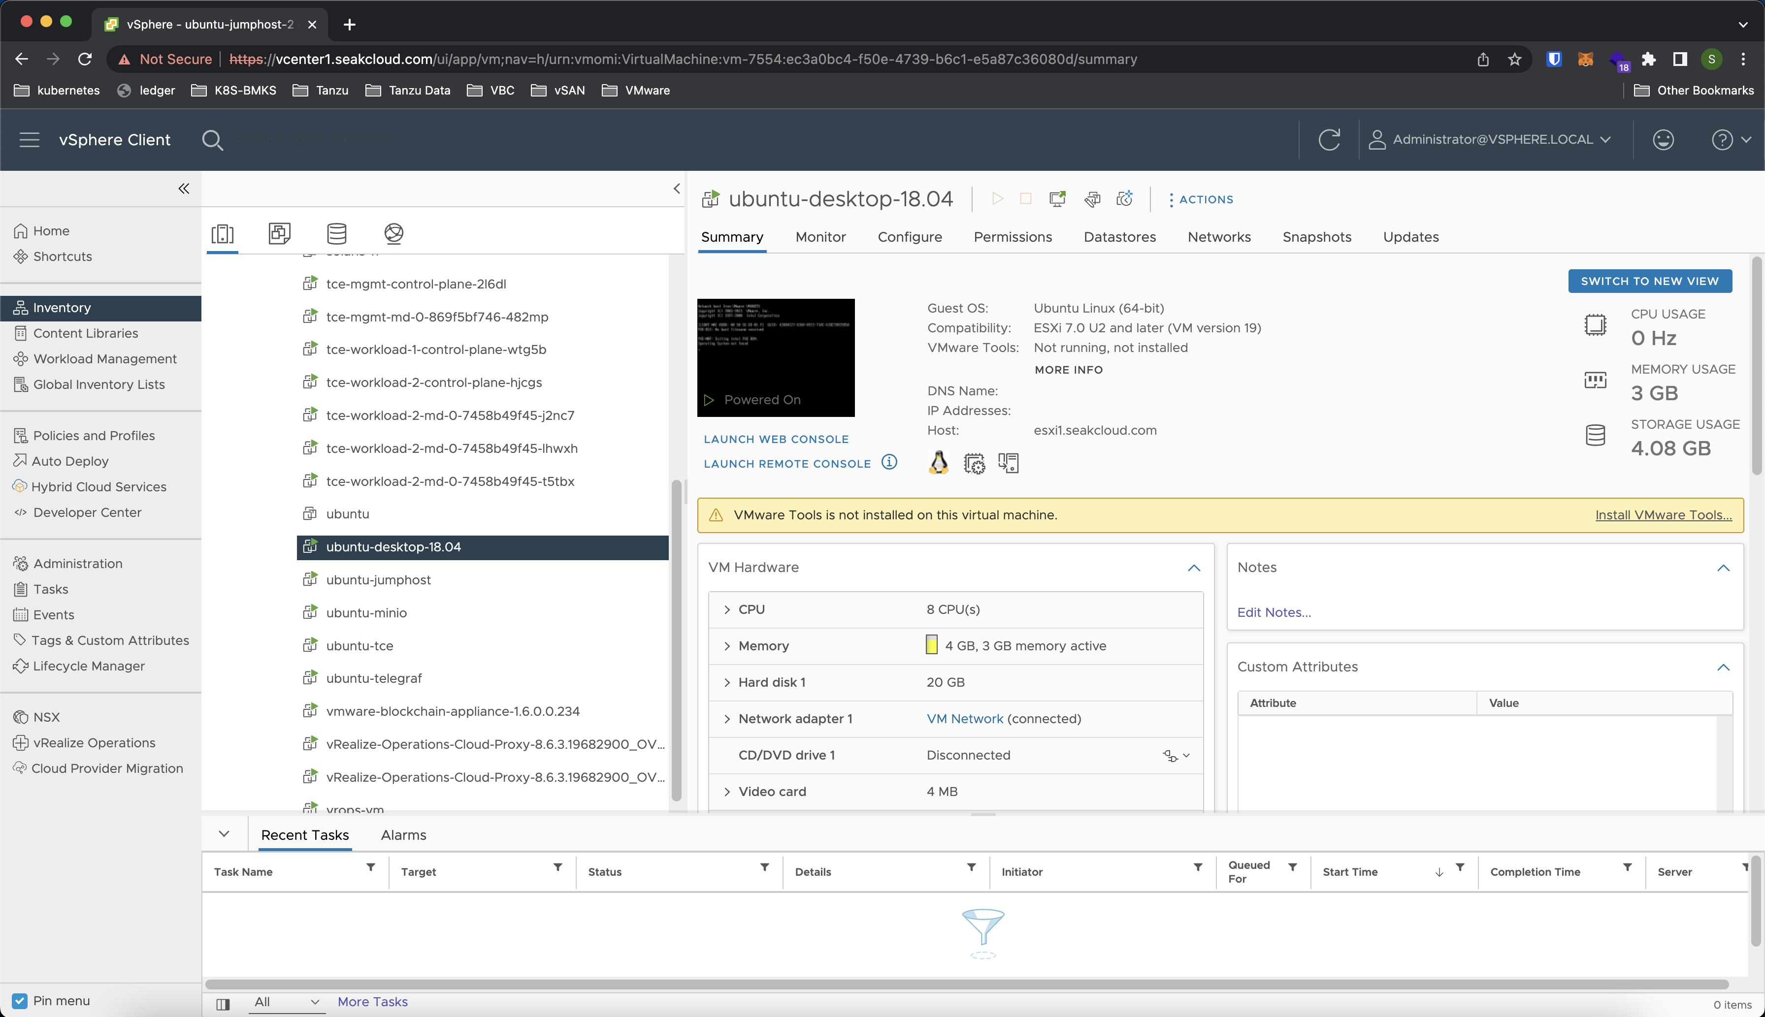Switch to Hosts and Clusters inventory view
Image resolution: width=1765 pixels, height=1017 pixels.
(223, 233)
